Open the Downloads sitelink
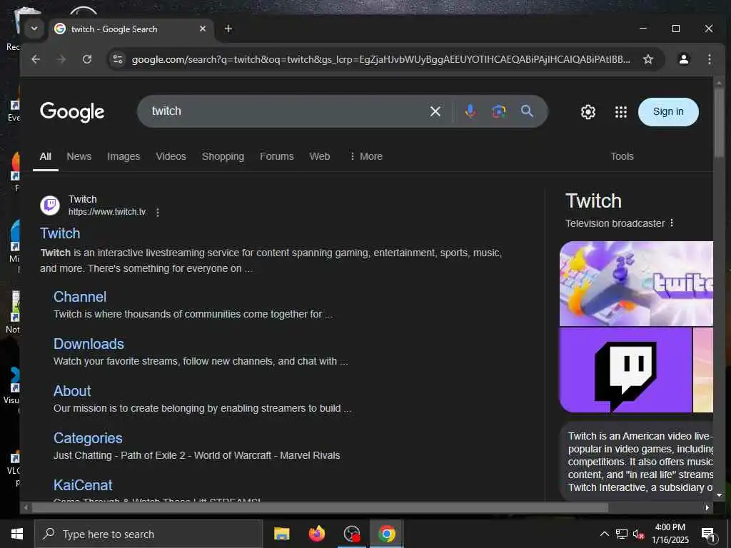The height and width of the screenshot is (548, 731). tap(89, 344)
